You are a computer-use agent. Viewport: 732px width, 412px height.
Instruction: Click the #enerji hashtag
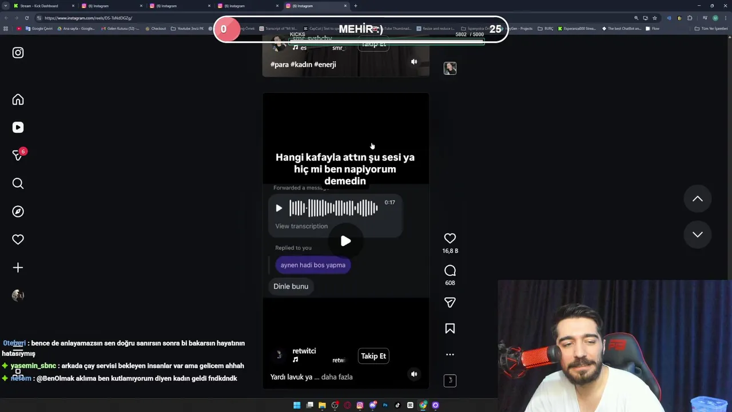point(325,65)
